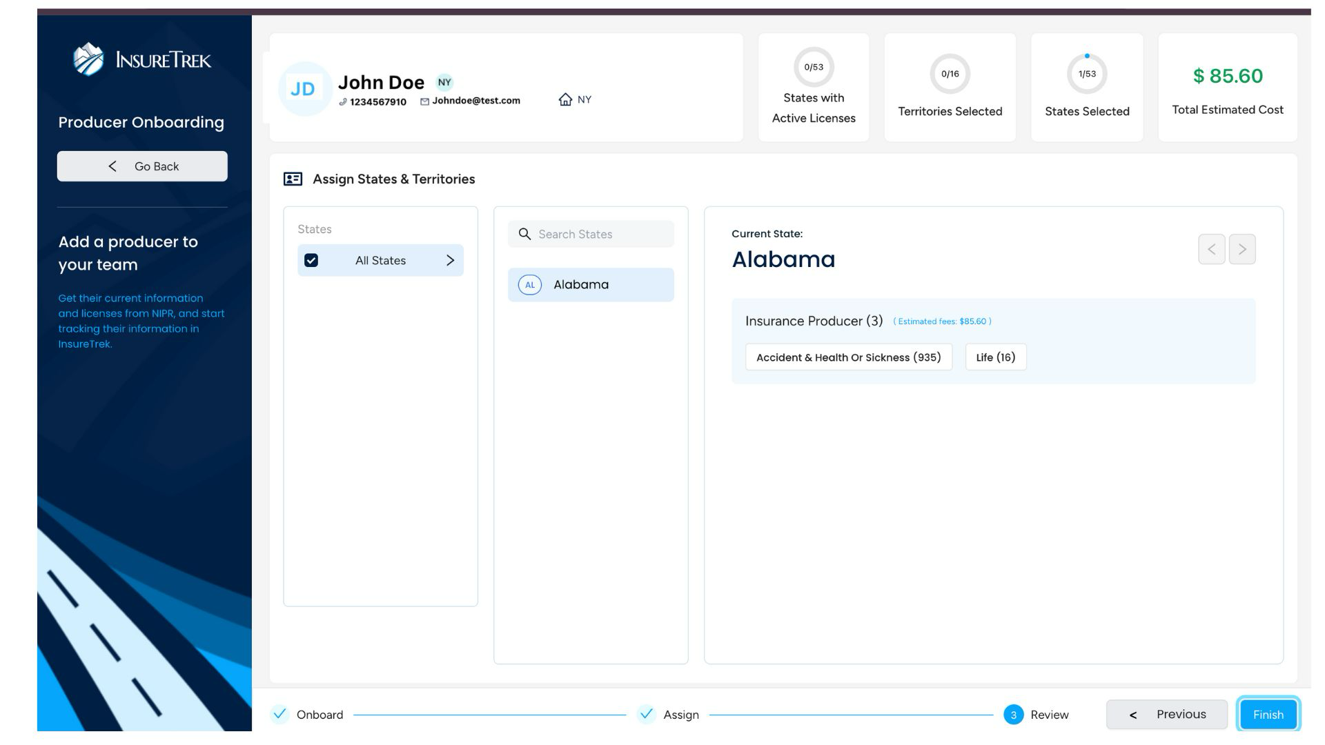Screen dimensions: 1325x745
Task: Go to next state with right arrow
Action: click(1241, 250)
